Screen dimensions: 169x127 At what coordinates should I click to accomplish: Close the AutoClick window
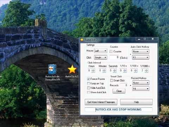pyautogui.click(x=153, y=39)
